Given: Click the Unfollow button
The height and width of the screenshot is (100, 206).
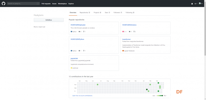Looking at the screenshot, I should pyautogui.click(x=49, y=20).
